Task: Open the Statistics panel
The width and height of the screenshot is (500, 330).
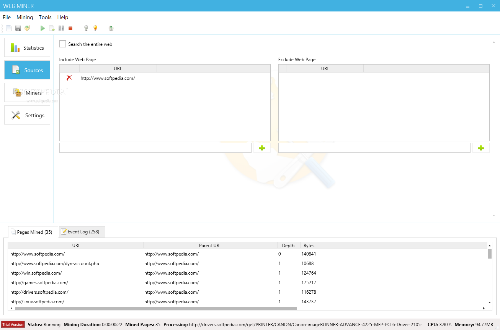Action: [x=27, y=48]
